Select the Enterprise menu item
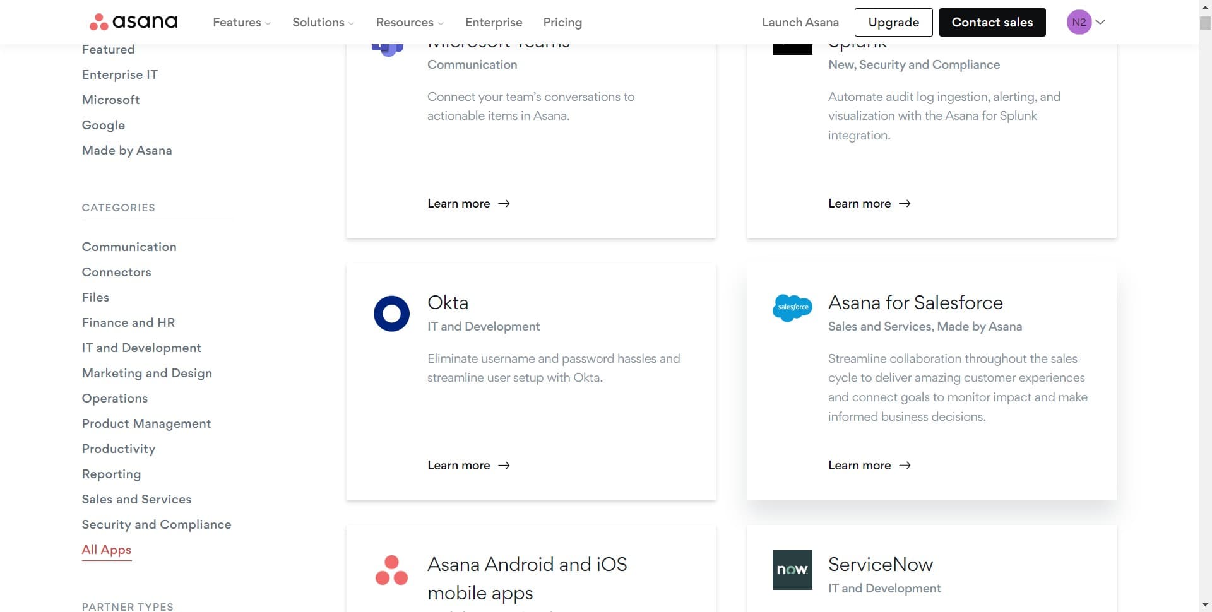 [x=494, y=22]
